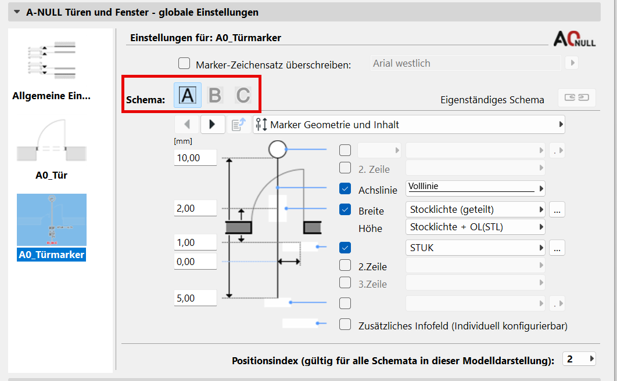The width and height of the screenshot is (617, 381).
Task: Click the page list icon with arrow
Action: (x=238, y=125)
